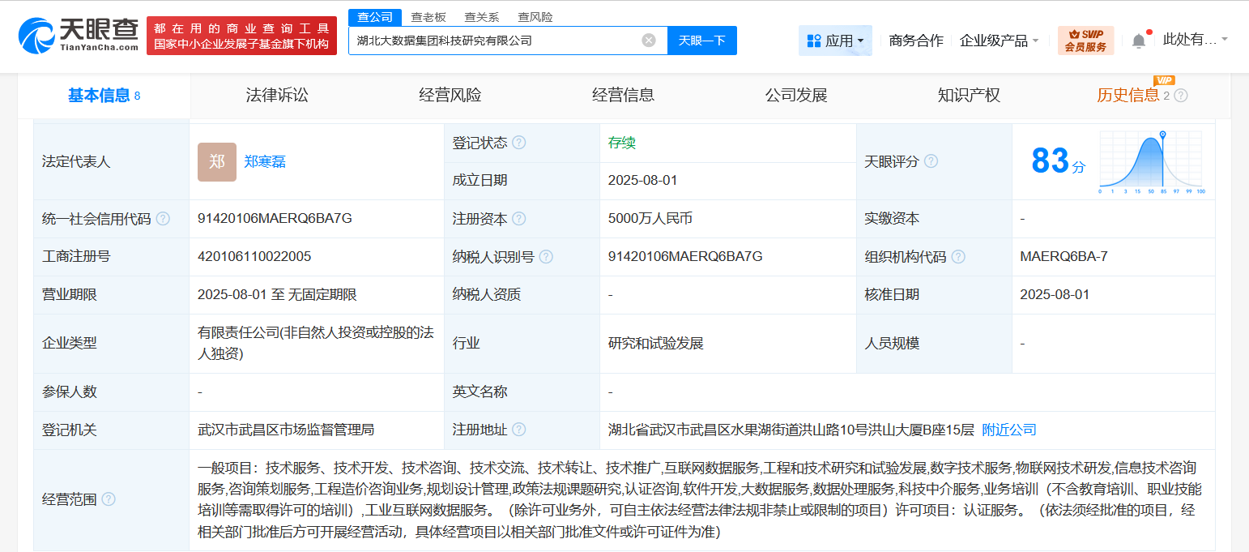Click help icon beside 天眼评分
Viewport: 1249px width, 552px height.
click(931, 161)
